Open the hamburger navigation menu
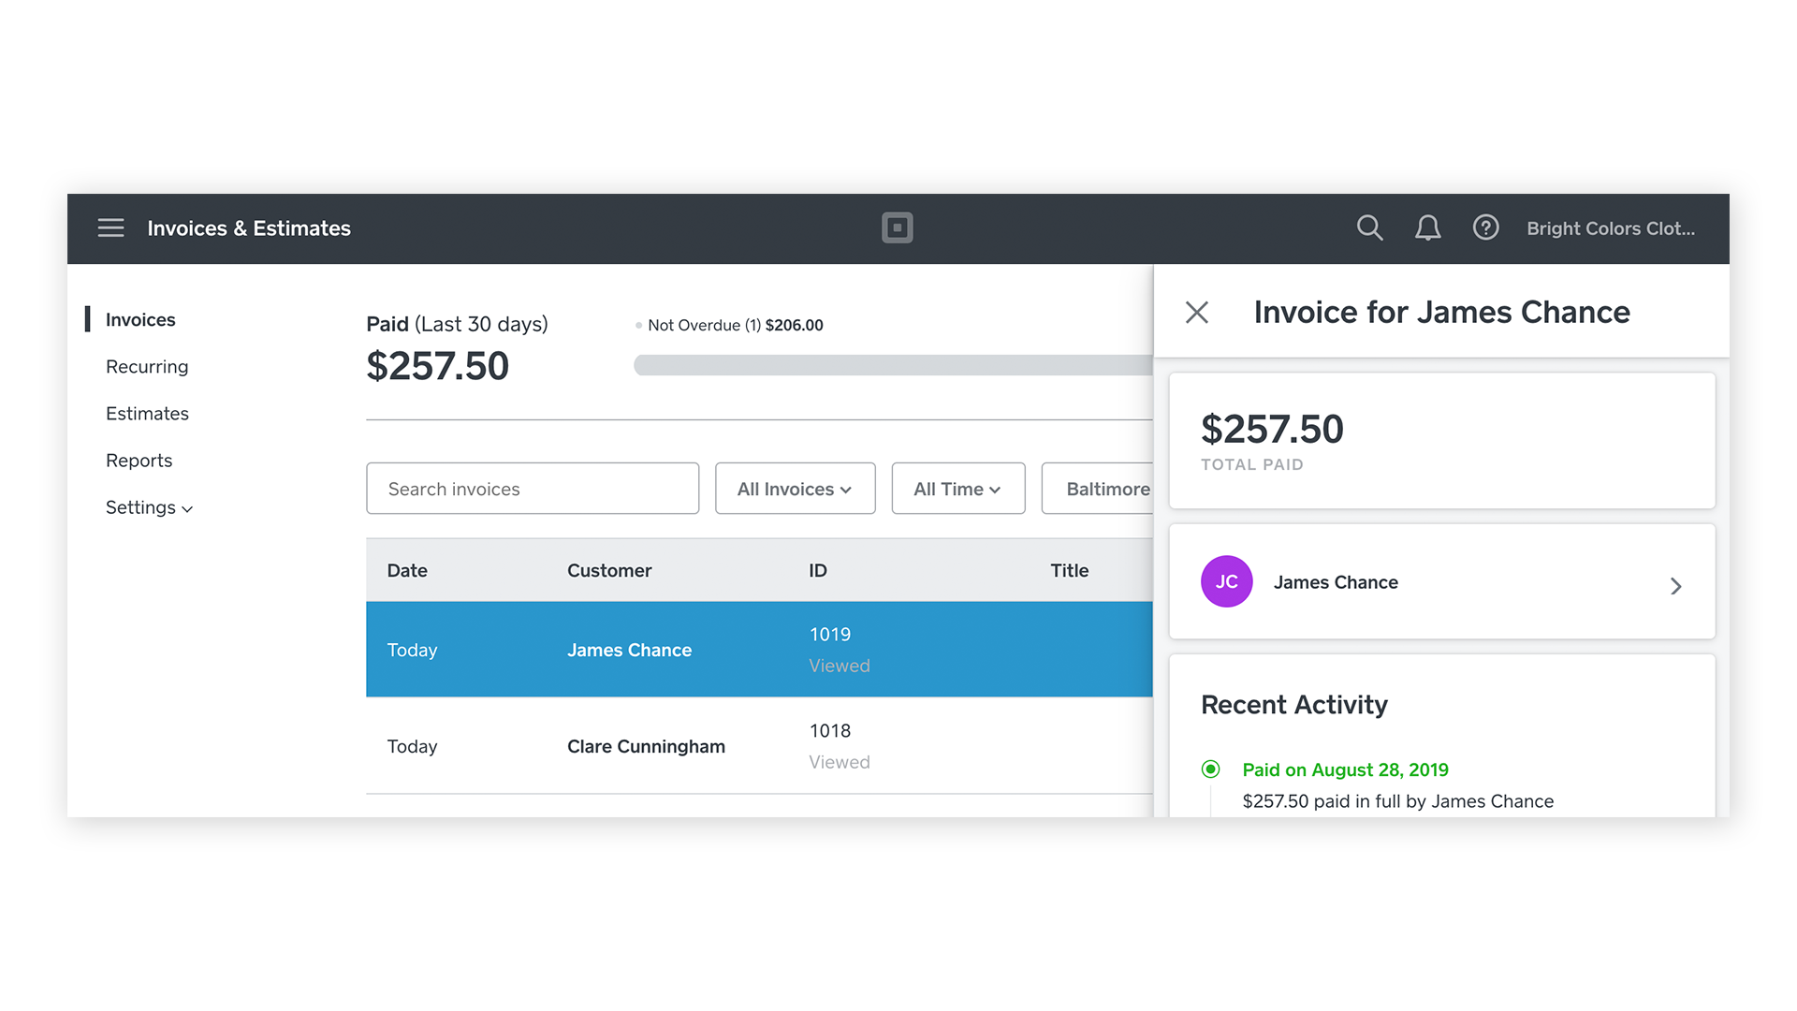 (110, 227)
